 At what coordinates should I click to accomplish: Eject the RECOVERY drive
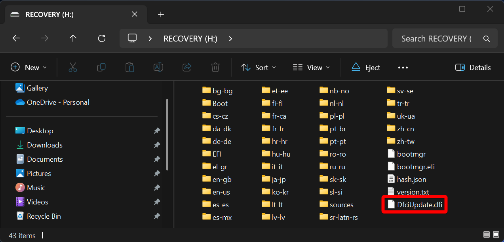click(365, 67)
